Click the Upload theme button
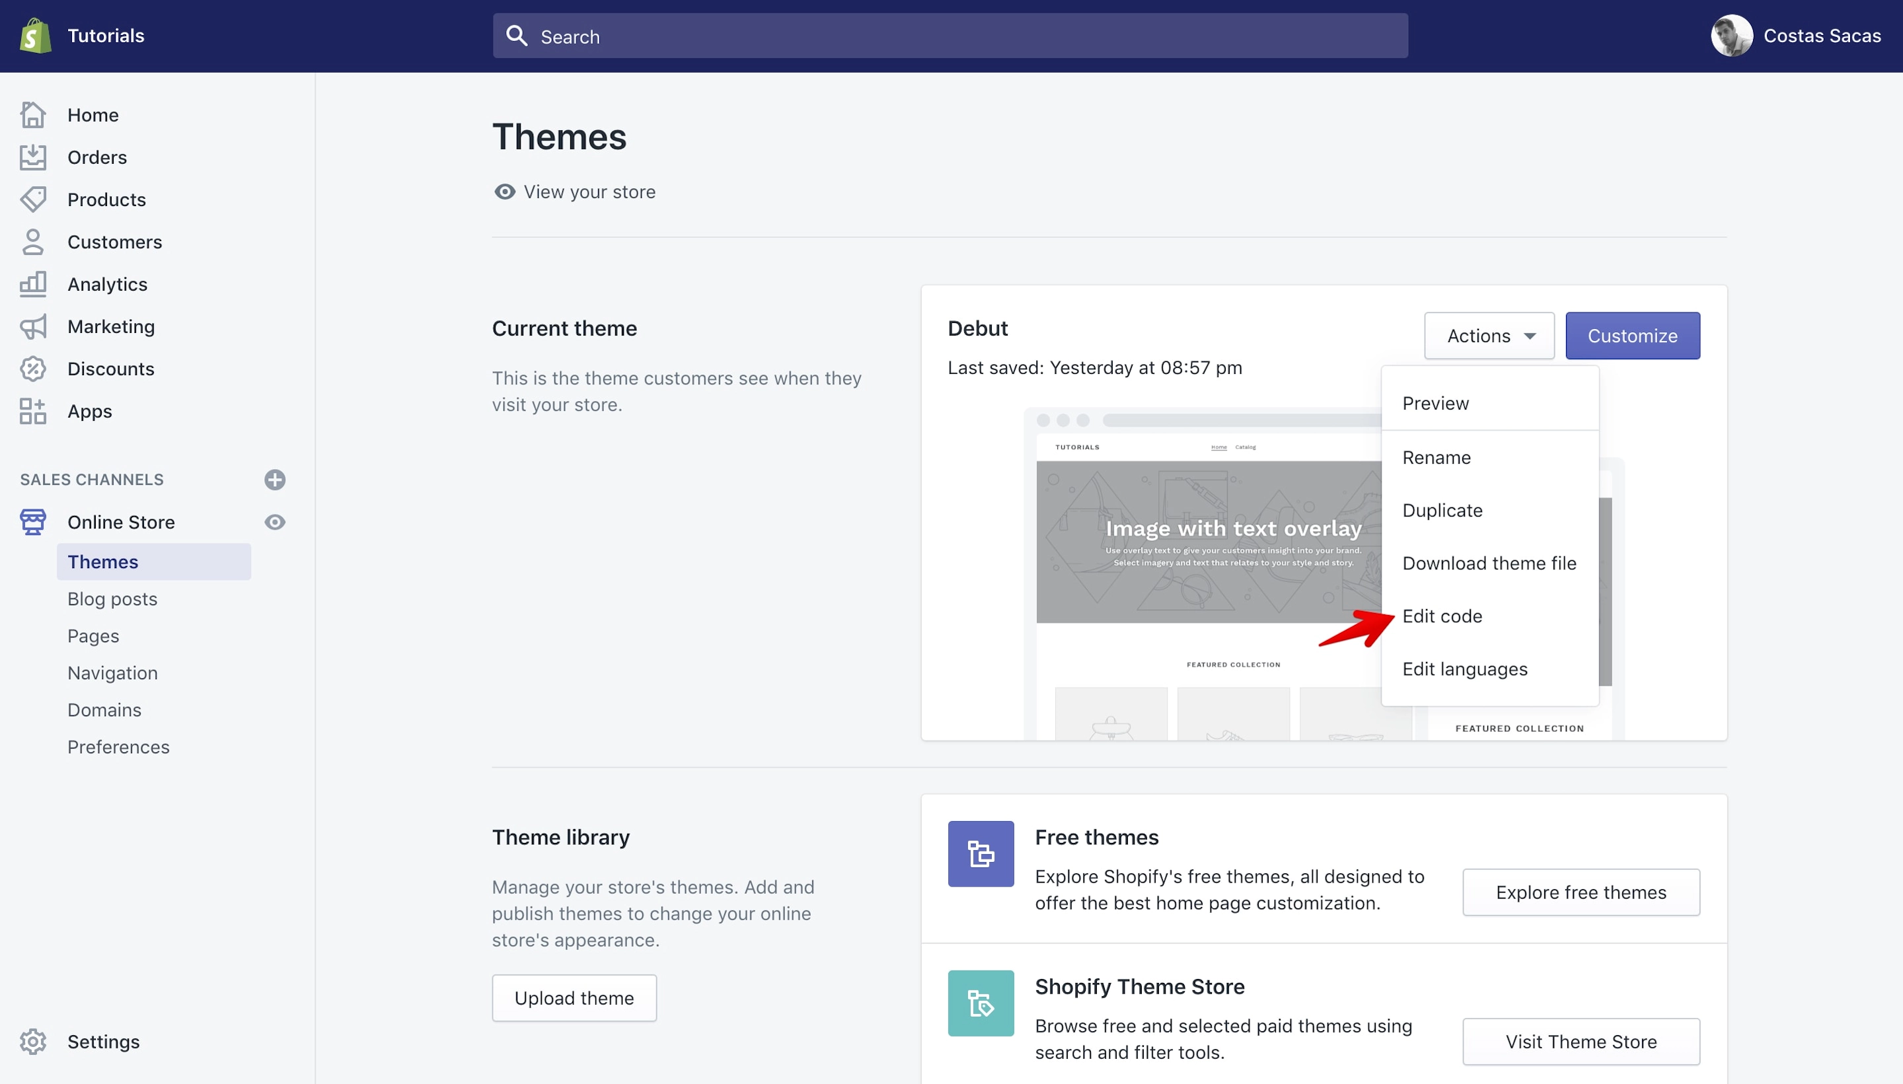 [x=574, y=998]
